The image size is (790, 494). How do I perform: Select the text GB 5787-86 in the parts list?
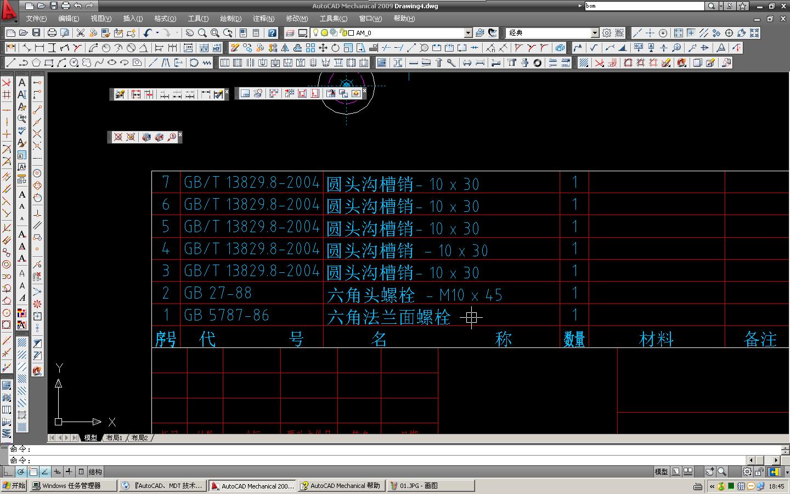coord(227,315)
